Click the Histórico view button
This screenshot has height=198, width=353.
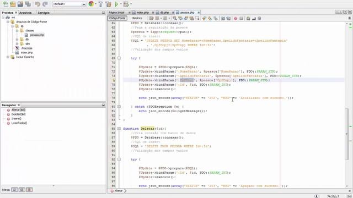(137, 18)
